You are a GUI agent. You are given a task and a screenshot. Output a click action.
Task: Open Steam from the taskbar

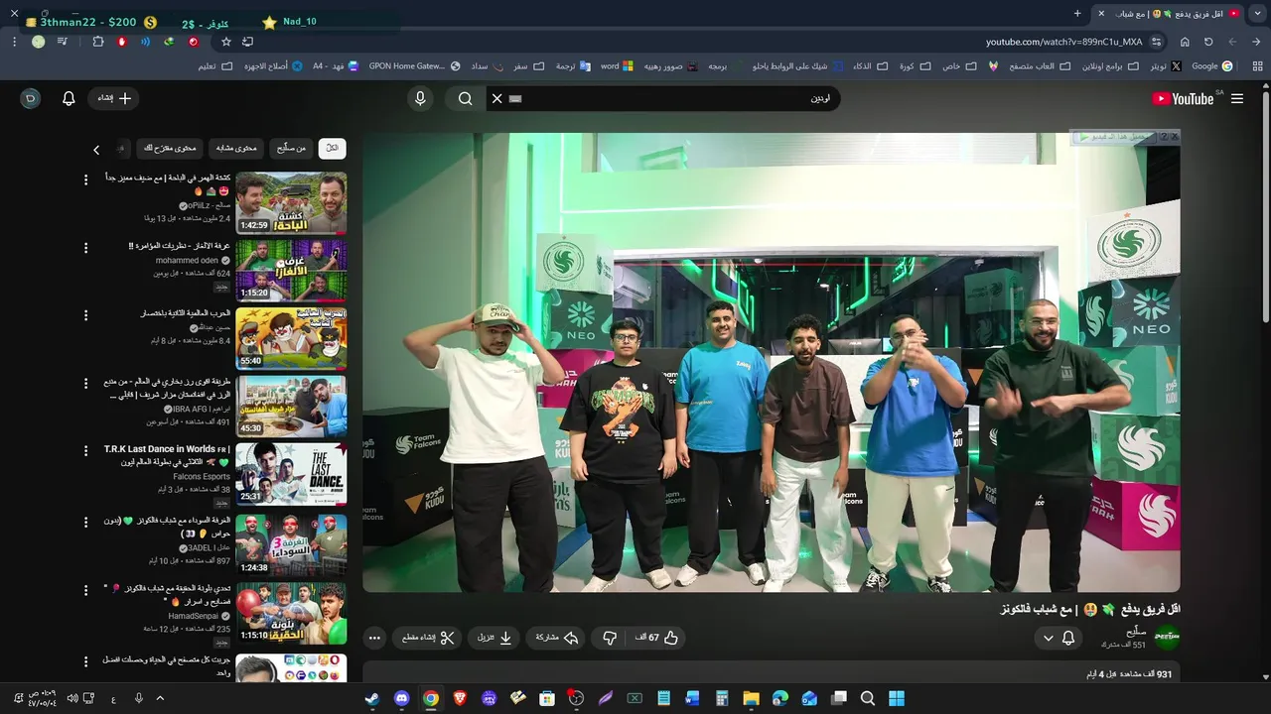[372, 698]
